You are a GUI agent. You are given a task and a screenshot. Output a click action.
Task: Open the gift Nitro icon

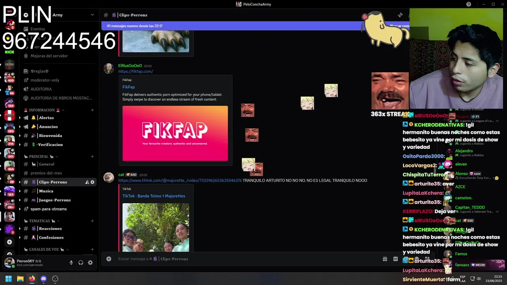pos(385,259)
